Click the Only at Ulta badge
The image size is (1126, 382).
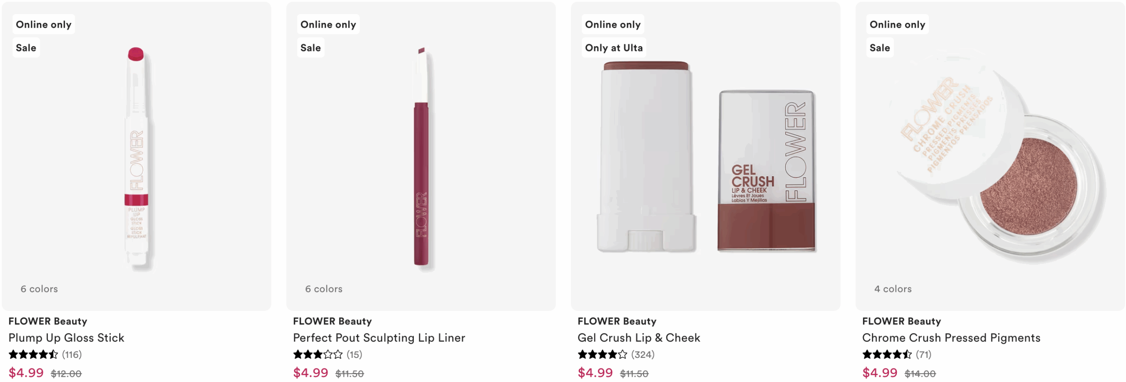(614, 48)
